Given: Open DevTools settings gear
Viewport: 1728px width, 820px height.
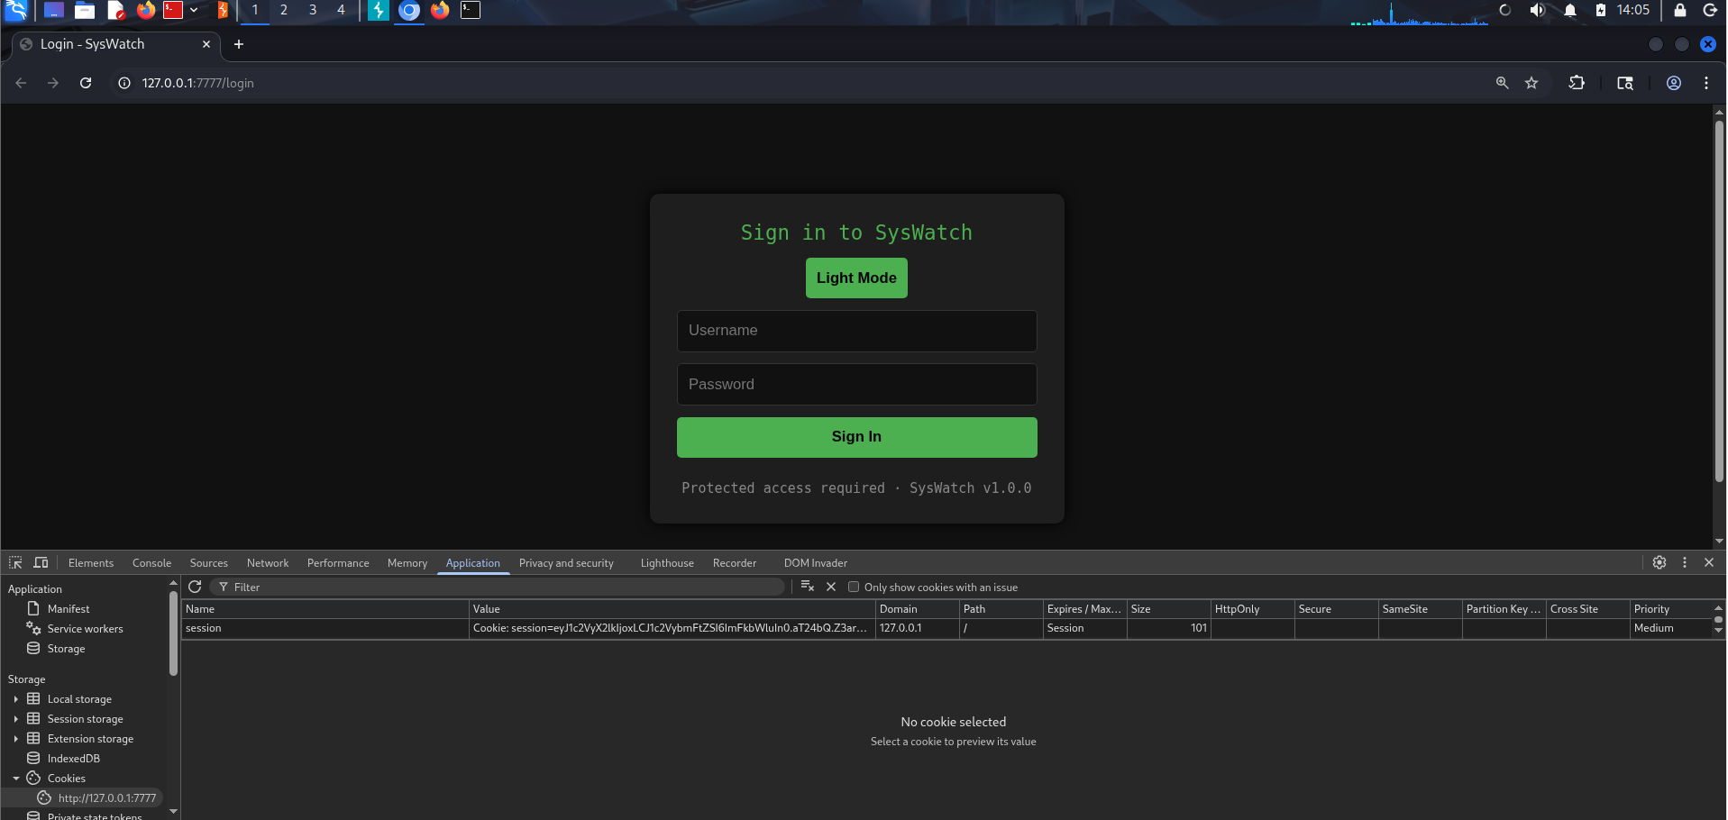Looking at the screenshot, I should pos(1659,562).
